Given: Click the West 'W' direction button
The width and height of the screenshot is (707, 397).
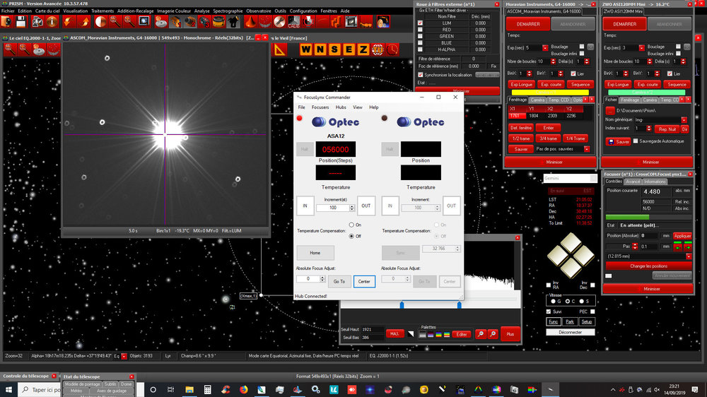Looking at the screenshot, I should 305,49.
